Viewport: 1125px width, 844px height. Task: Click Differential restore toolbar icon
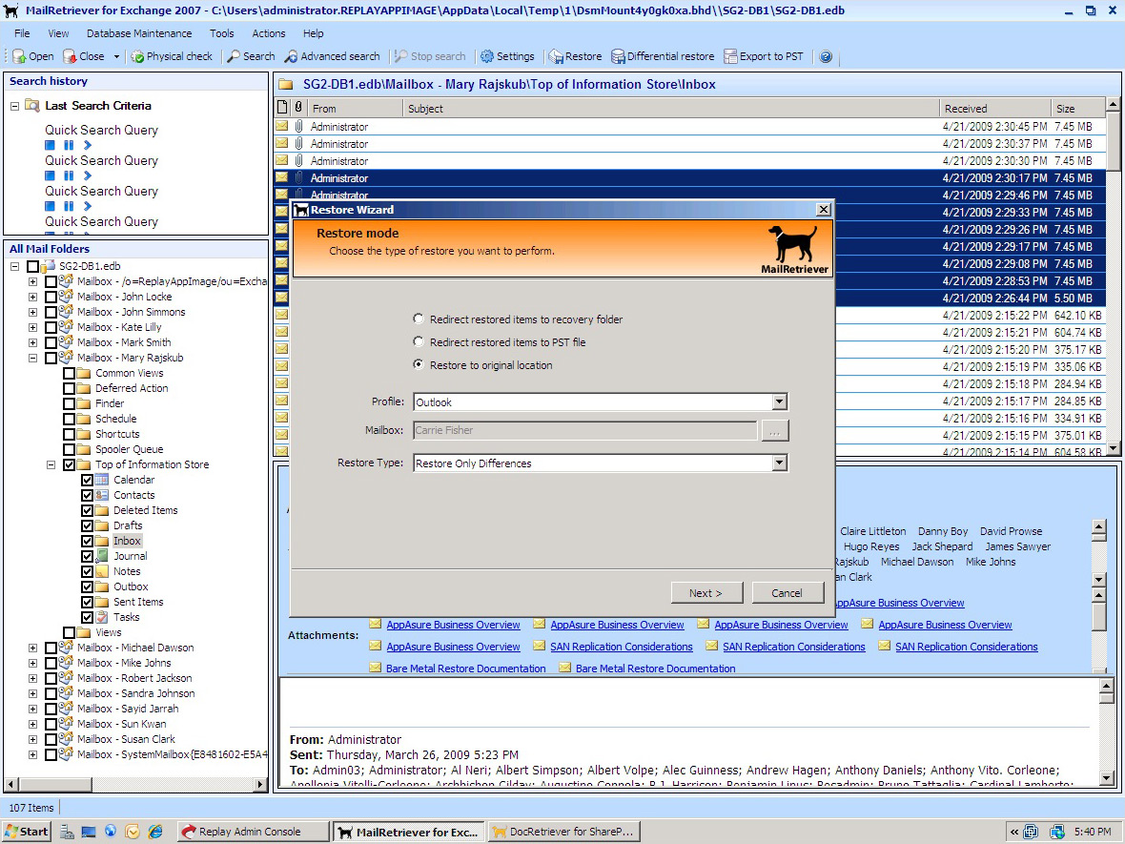pyautogui.click(x=618, y=56)
